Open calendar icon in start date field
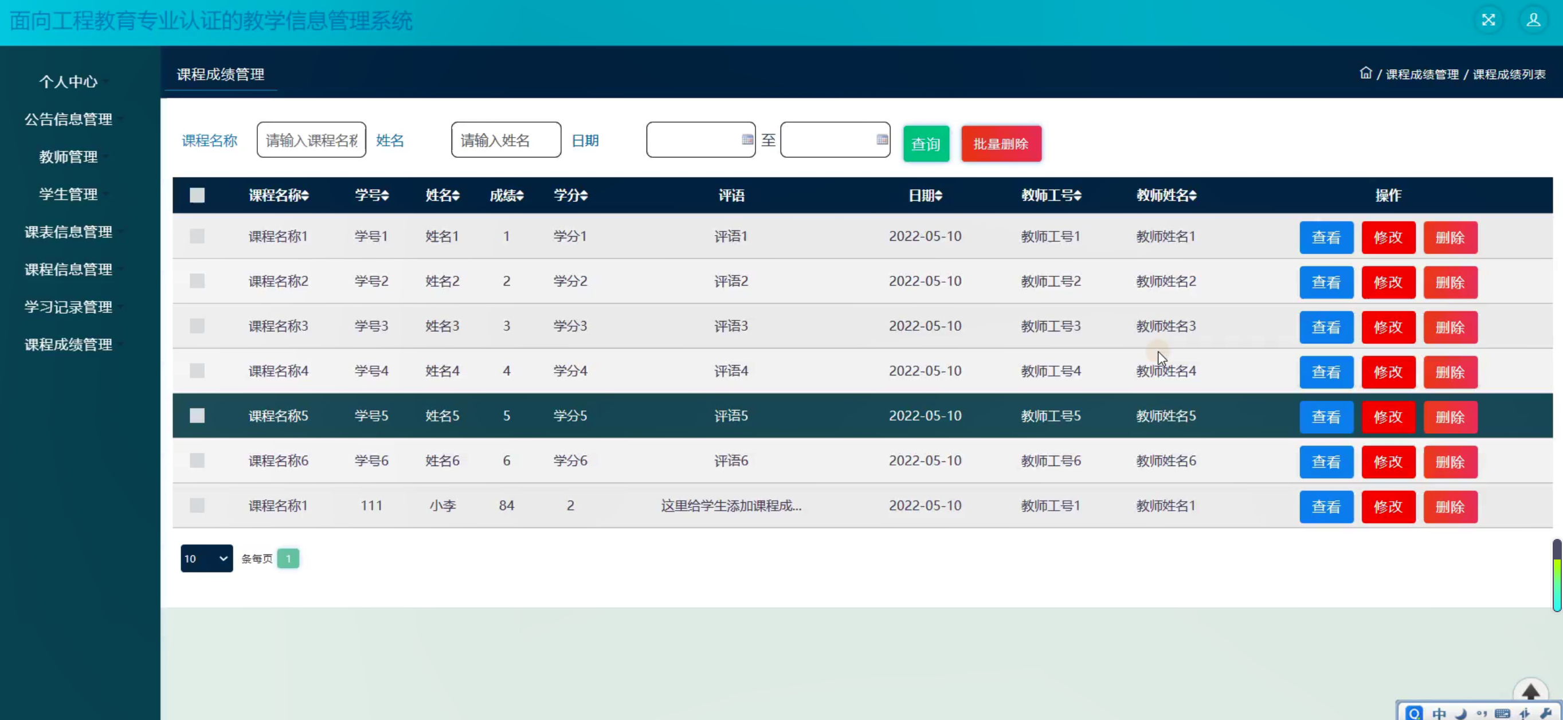This screenshot has height=720, width=1563. point(747,140)
